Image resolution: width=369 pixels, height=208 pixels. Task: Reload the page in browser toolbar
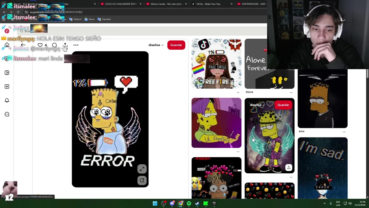point(18,12)
